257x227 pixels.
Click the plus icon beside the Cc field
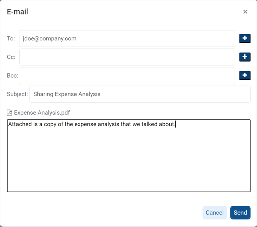245,57
